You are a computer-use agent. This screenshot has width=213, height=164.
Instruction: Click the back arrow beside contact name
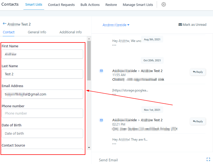click(x=4, y=24)
